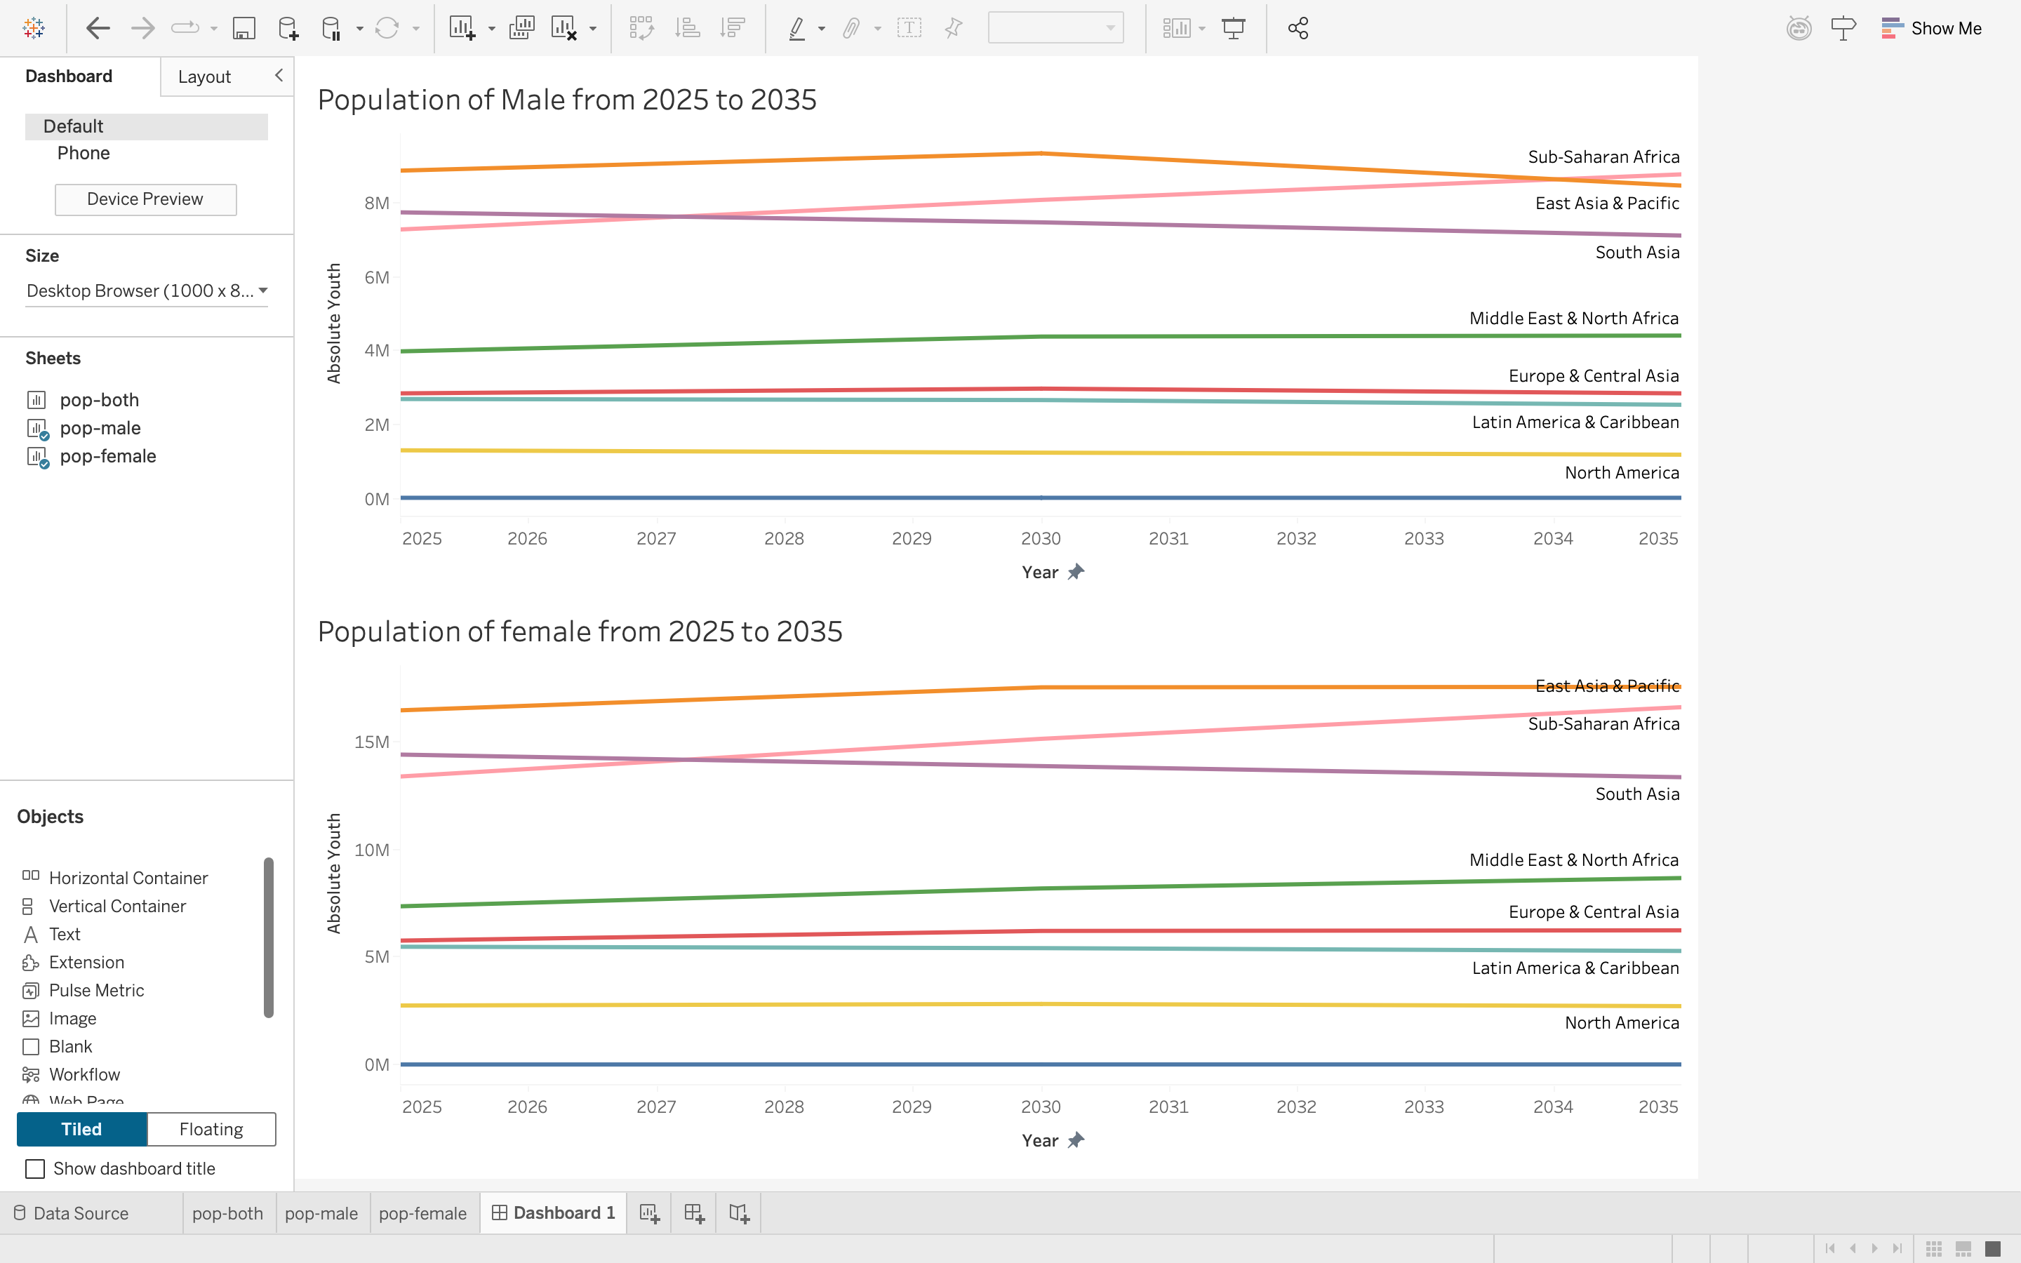Click the new data source icon
2021x1263 pixels.
coord(287,28)
